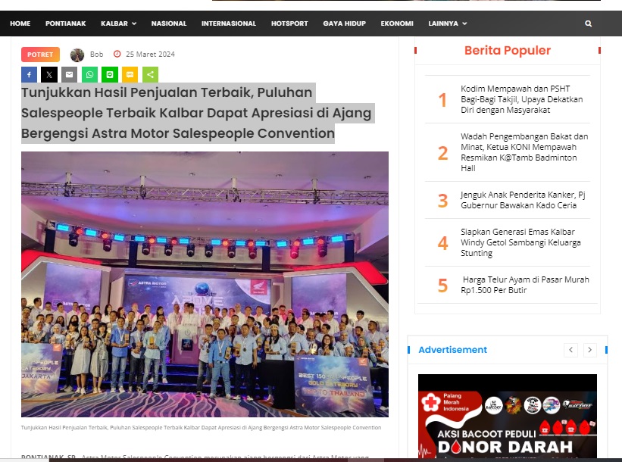Screen dimensions: 622x462
Task: Click the POTRET category badge
Action: (x=40, y=55)
